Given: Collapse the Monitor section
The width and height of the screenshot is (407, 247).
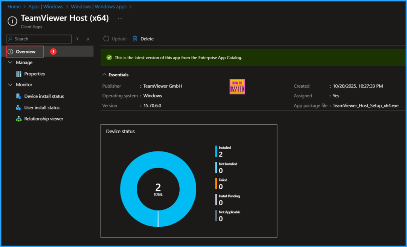Looking at the screenshot, I should [x=10, y=84].
